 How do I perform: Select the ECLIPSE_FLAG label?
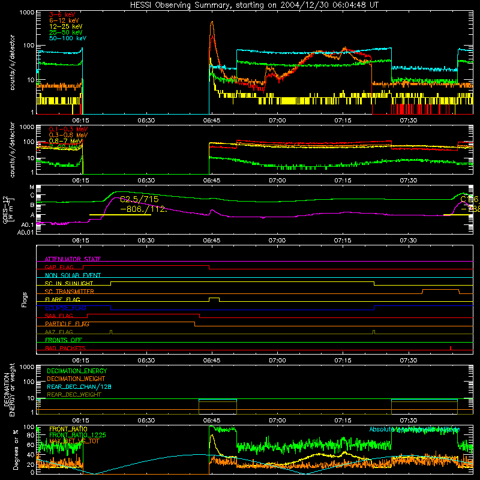65,308
